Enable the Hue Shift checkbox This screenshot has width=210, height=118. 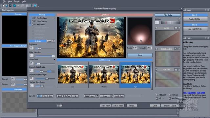[x=156, y=70]
